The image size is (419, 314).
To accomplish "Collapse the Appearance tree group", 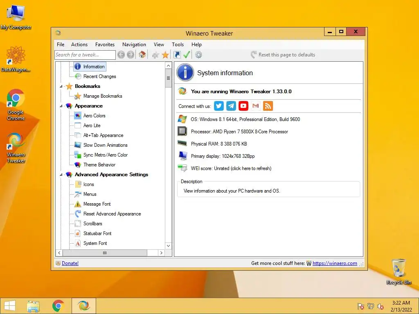I will tap(61, 106).
